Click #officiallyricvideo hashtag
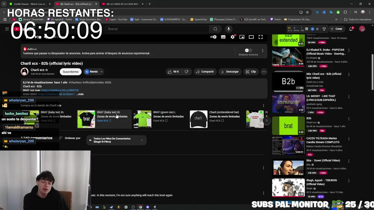The height and width of the screenshot is (210, 374). click(x=93, y=83)
